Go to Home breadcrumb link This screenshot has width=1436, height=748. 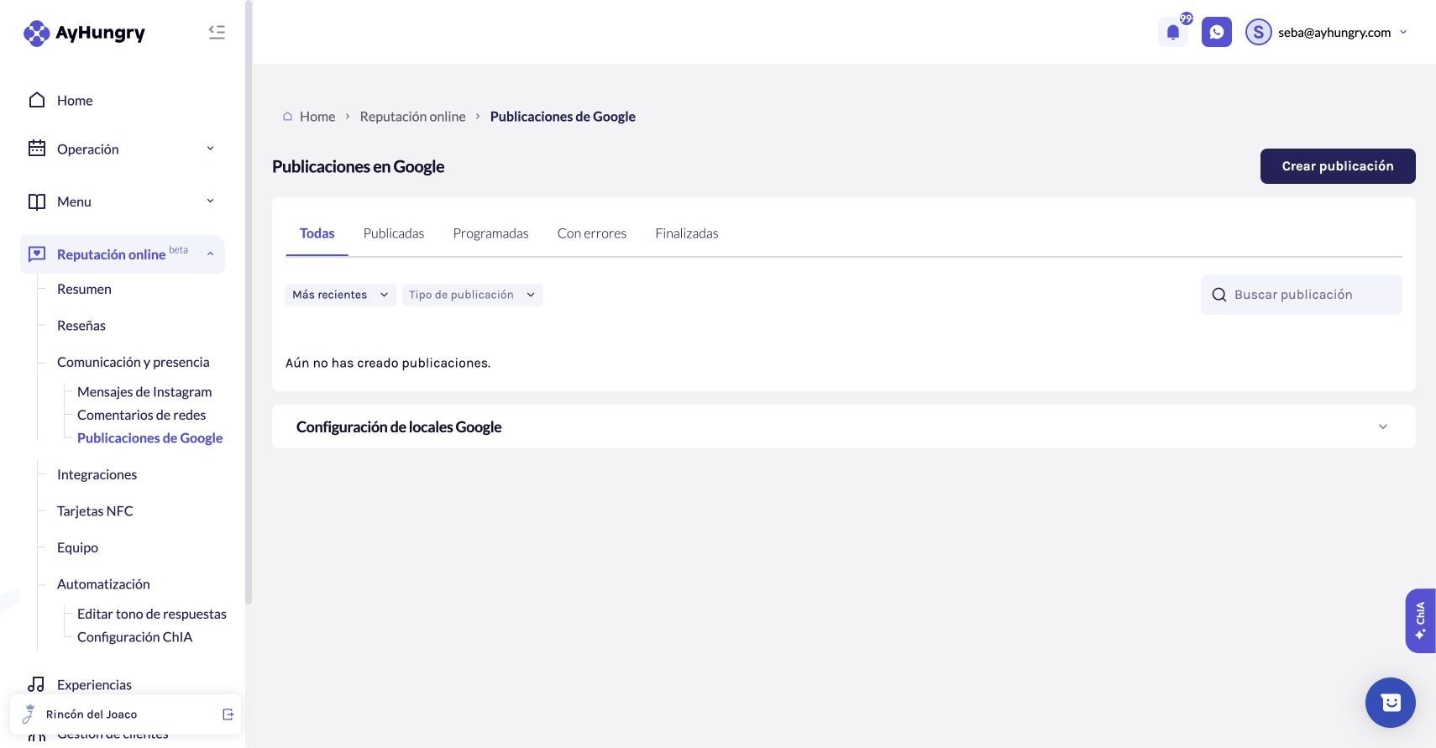click(x=317, y=117)
